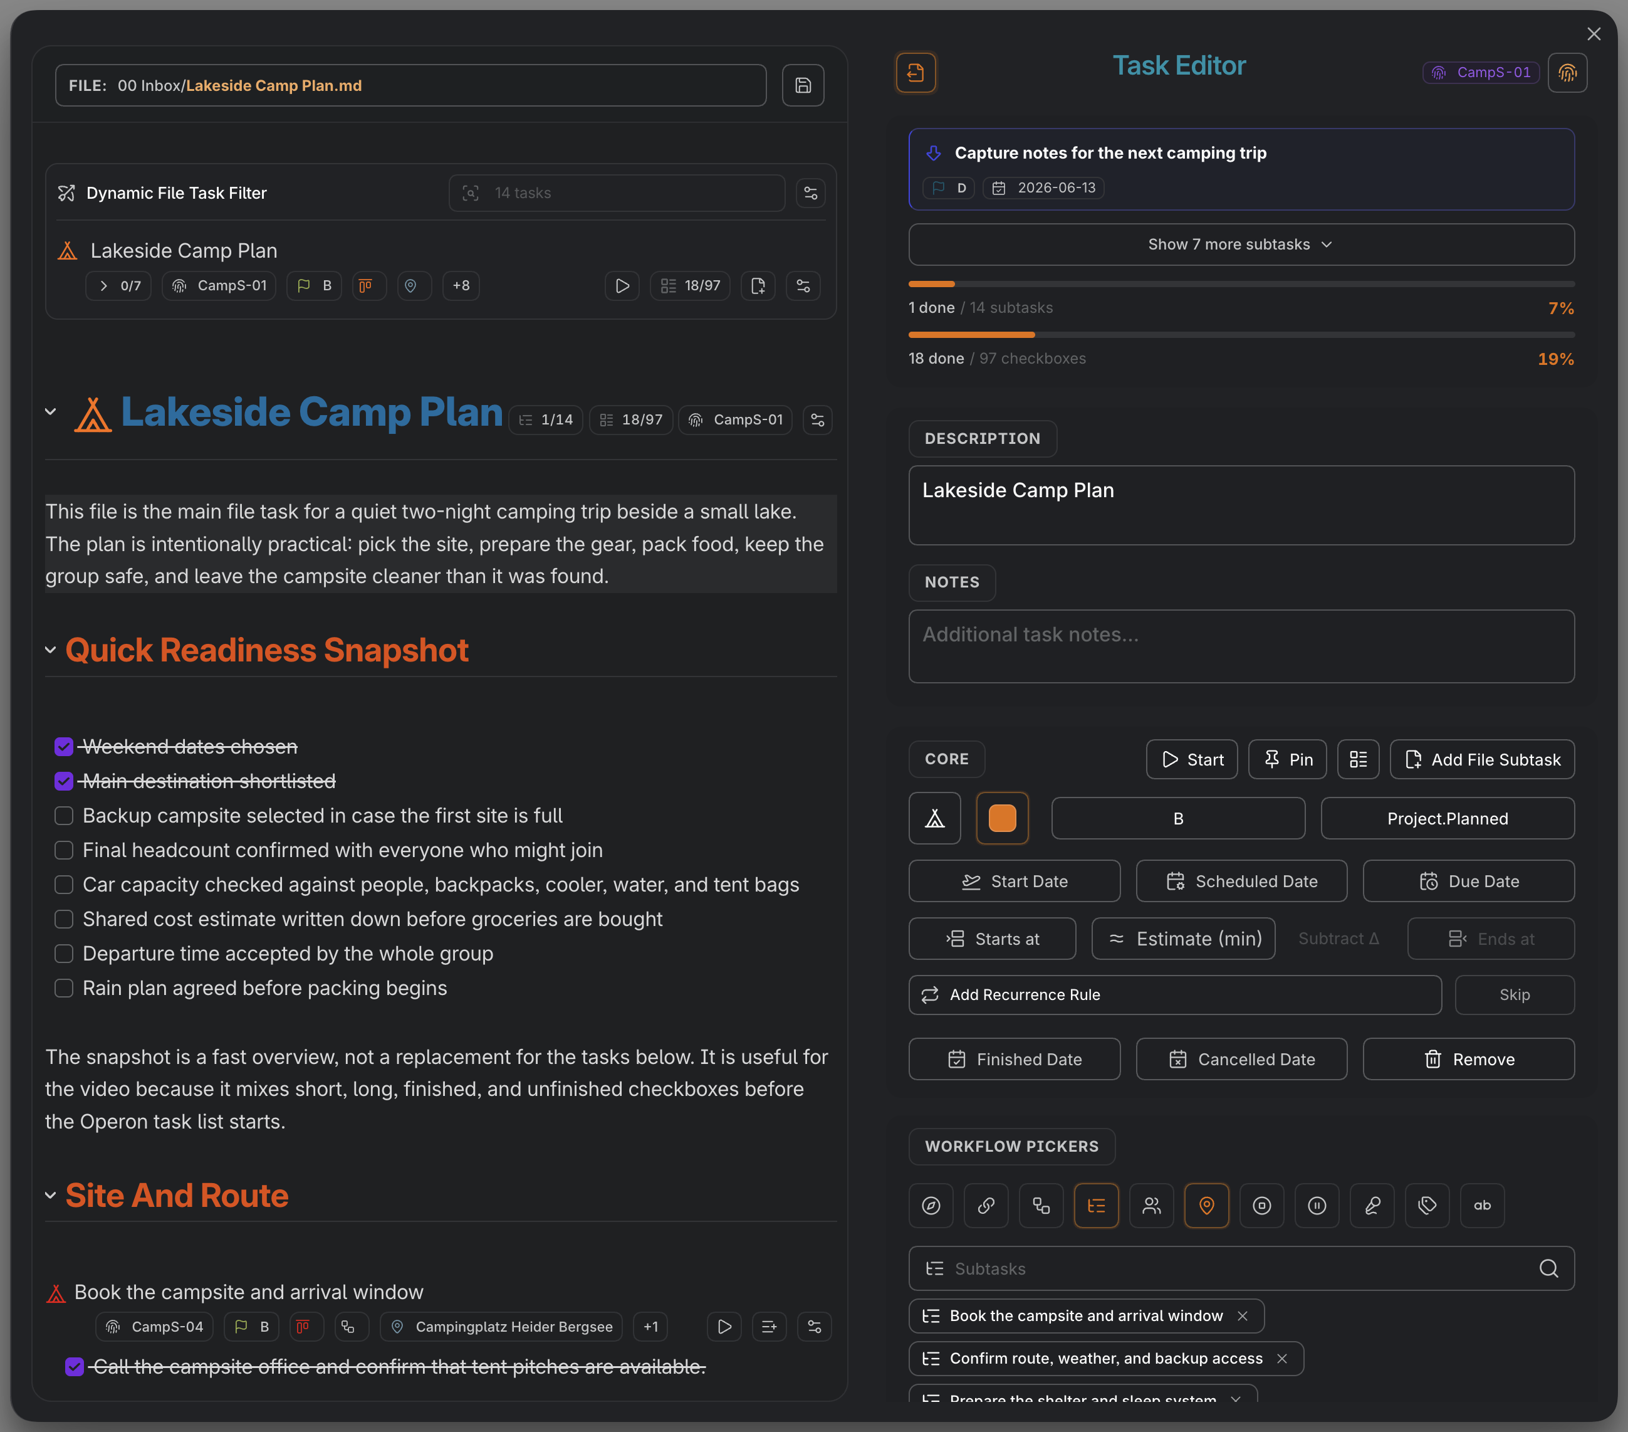Image resolution: width=1628 pixels, height=1432 pixels.
Task: Click the 14 tasks filter search field
Action: (x=617, y=193)
